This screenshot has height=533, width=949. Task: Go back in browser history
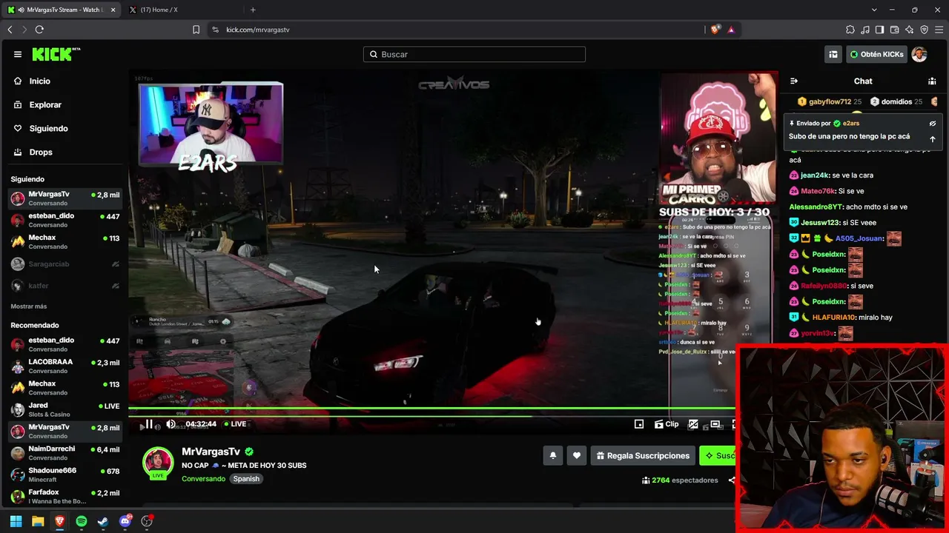coord(10,30)
